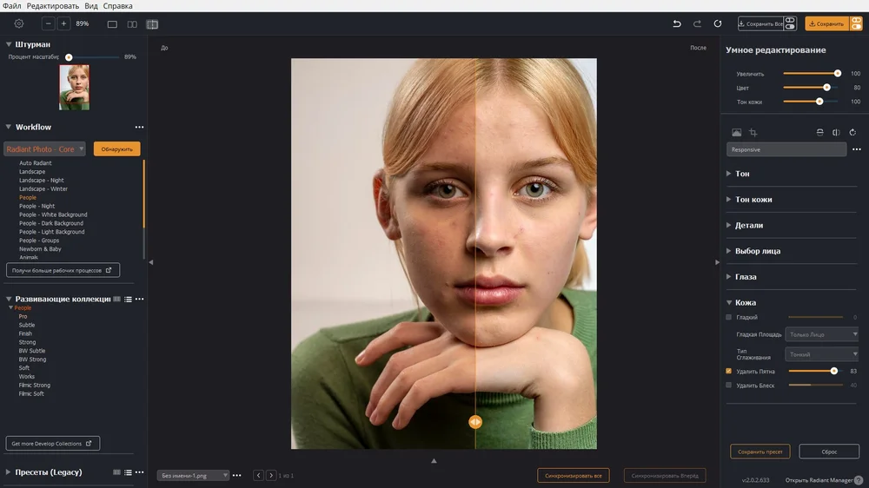Expand the Тон кожи section
Viewport: 869px width, 488px height.
729,200
